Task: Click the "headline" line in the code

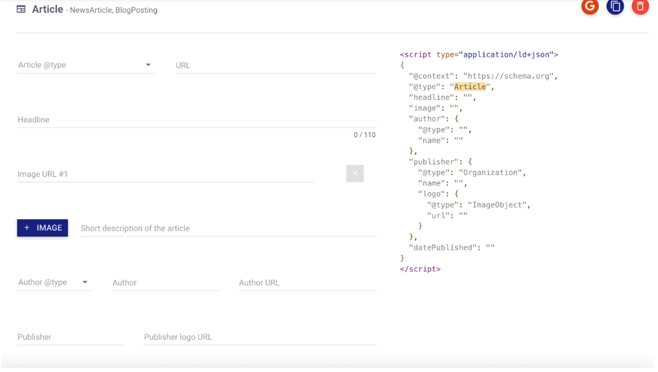Action: [443, 97]
